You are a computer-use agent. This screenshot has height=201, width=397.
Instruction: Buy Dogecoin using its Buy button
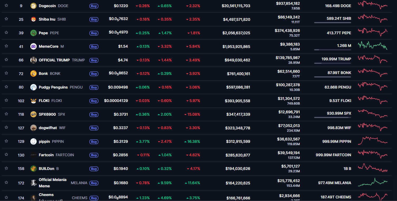pos(94,6)
